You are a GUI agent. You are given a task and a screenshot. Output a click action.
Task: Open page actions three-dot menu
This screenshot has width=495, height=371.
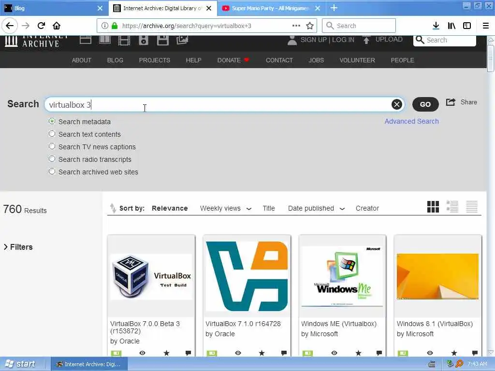(x=296, y=26)
